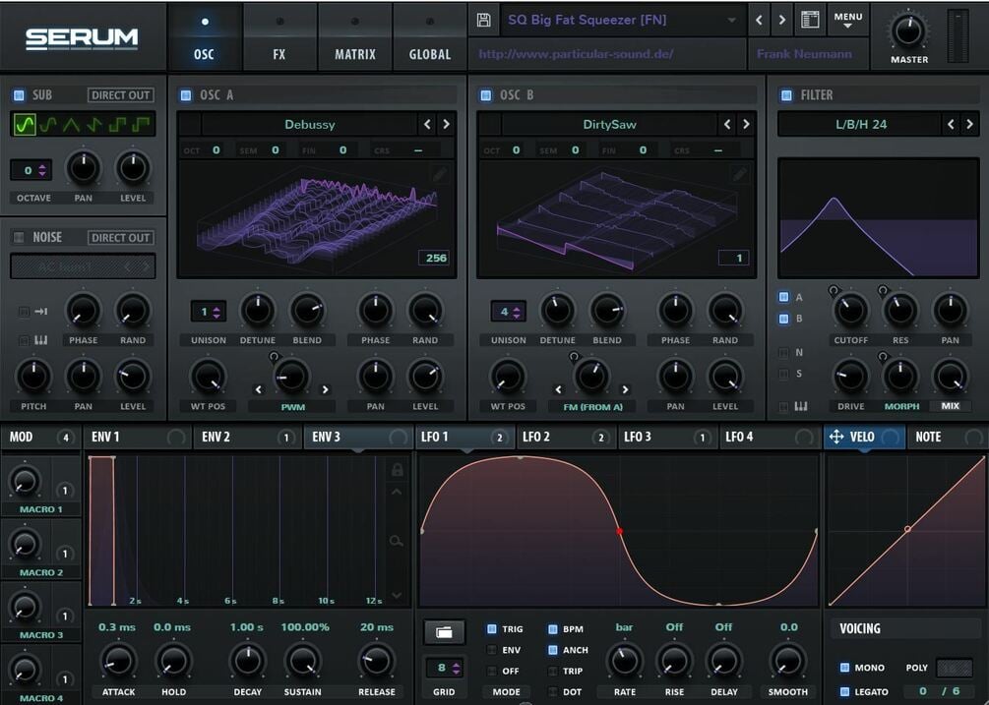Select the NOTE tab
This screenshot has width=989, height=705.
pos(946,437)
